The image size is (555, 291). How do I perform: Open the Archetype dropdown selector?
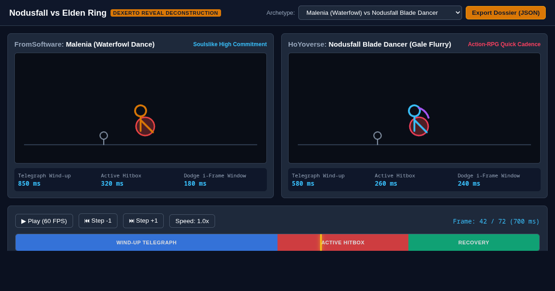(x=380, y=12)
